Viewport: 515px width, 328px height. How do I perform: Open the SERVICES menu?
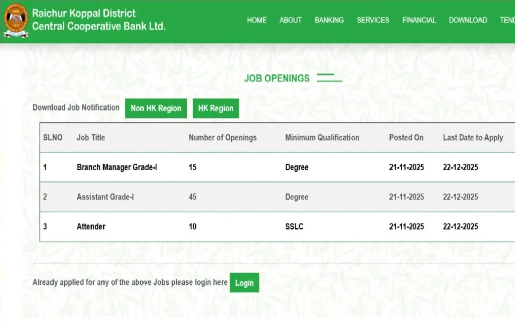(x=373, y=20)
